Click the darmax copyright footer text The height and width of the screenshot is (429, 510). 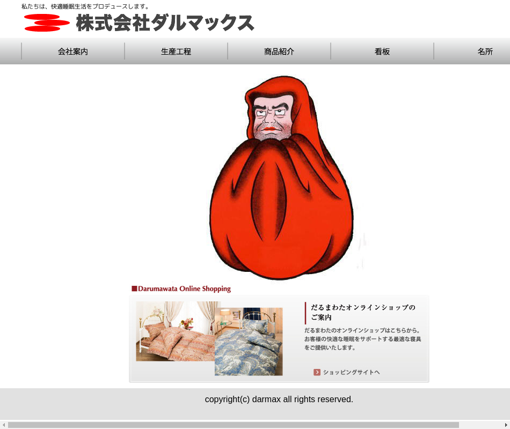[x=279, y=400]
